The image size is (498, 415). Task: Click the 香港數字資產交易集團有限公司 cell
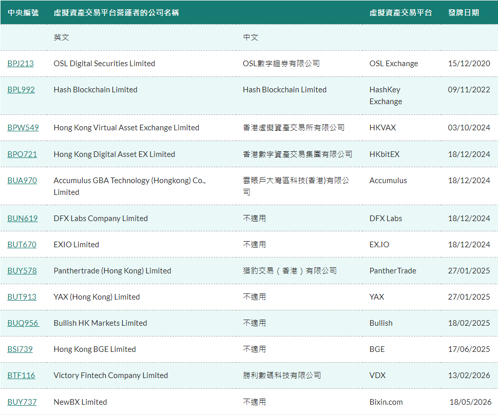298,154
